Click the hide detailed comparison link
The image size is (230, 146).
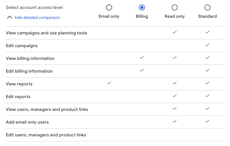pyautogui.click(x=37, y=17)
